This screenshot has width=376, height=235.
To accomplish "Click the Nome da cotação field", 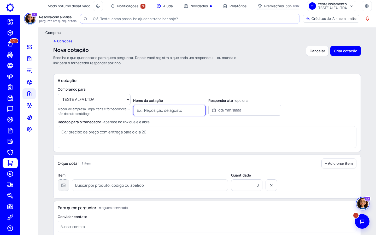I will [x=169, y=110].
